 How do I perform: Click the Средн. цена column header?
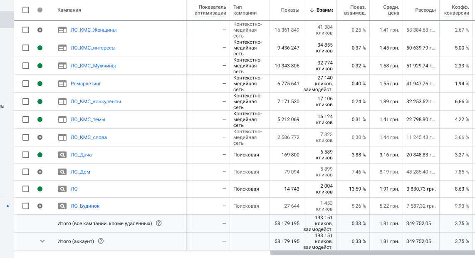[391, 10]
